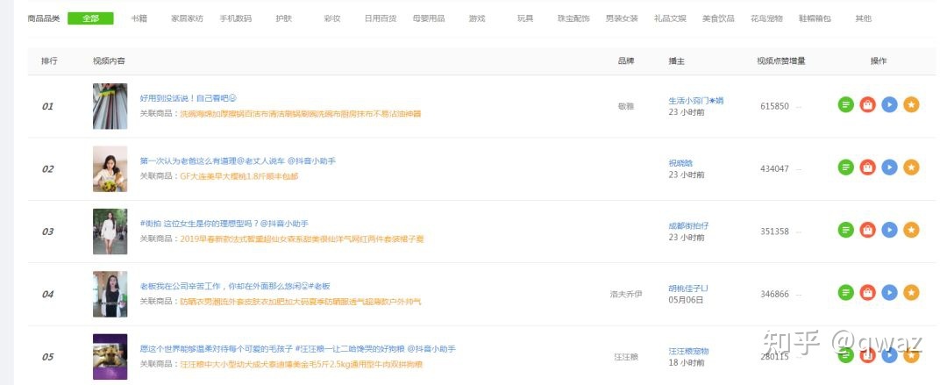The width and height of the screenshot is (947, 385).
Task: Favorite rank 04 video with orange star icon
Action: coord(911,293)
